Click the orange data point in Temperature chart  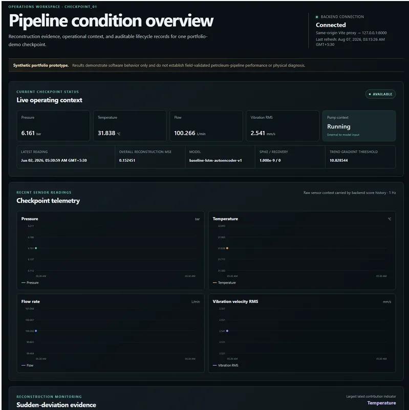[x=227, y=248]
